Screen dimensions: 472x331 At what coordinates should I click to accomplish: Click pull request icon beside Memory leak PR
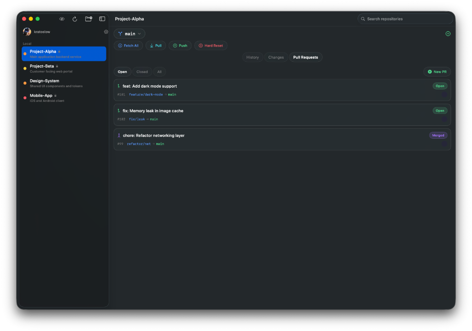click(119, 111)
